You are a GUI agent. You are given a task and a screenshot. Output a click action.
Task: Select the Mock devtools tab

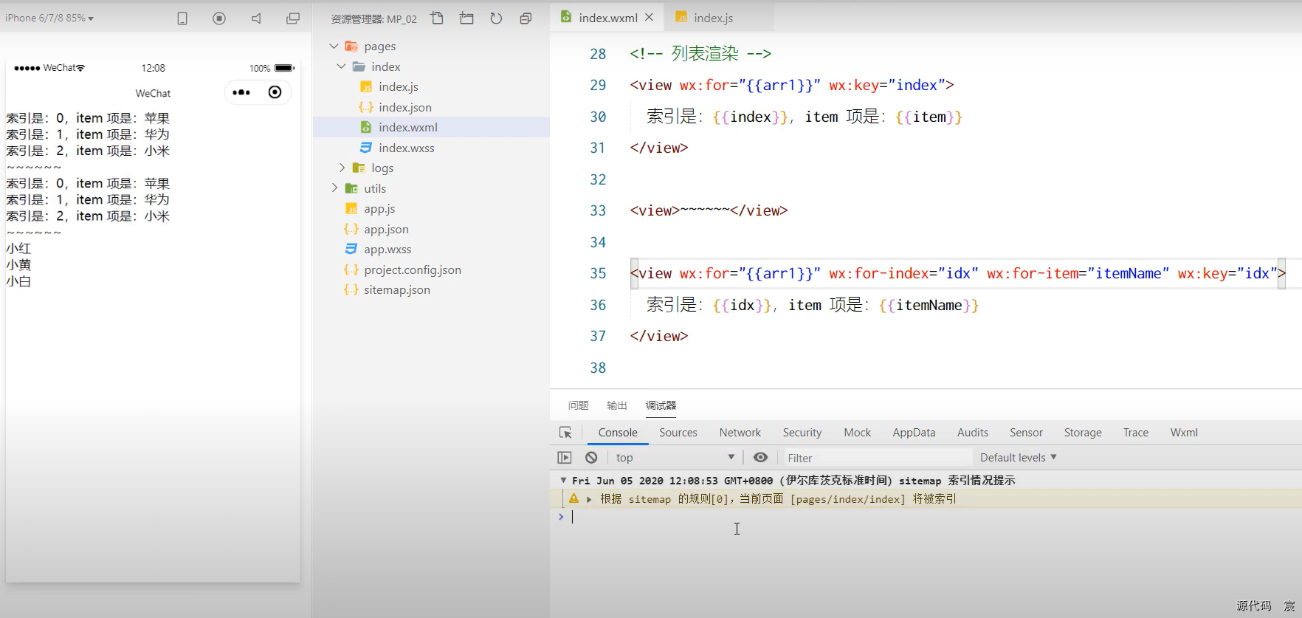[x=858, y=433]
